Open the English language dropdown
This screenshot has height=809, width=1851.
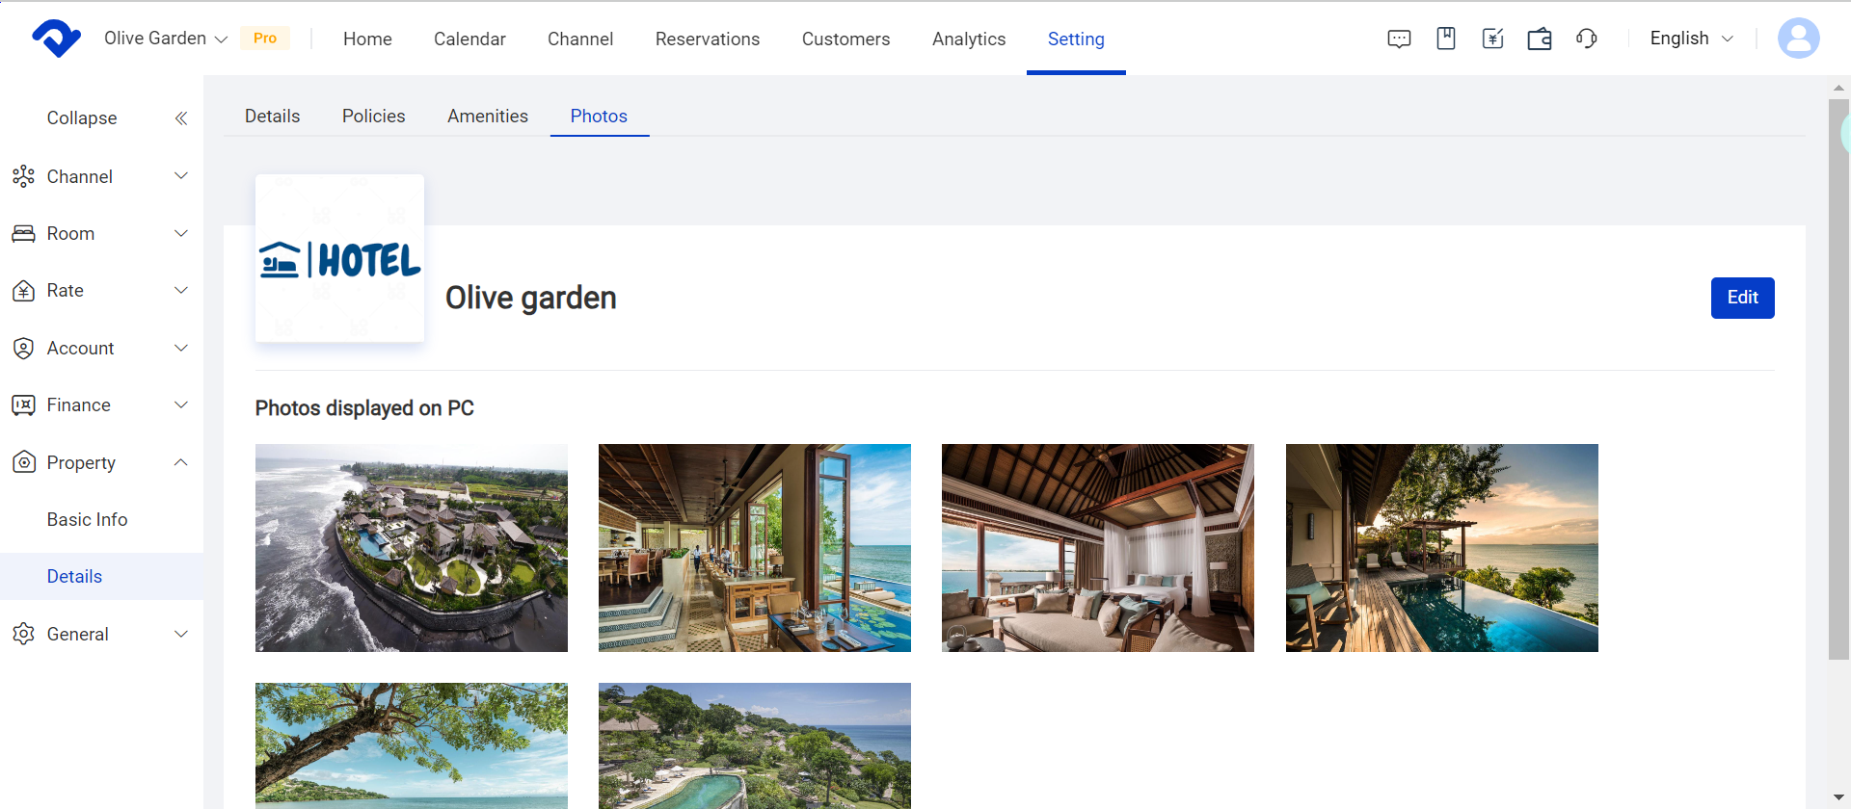coord(1691,39)
